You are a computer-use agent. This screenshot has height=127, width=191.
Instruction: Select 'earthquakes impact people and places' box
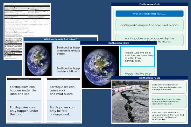click(x=150, y=25)
